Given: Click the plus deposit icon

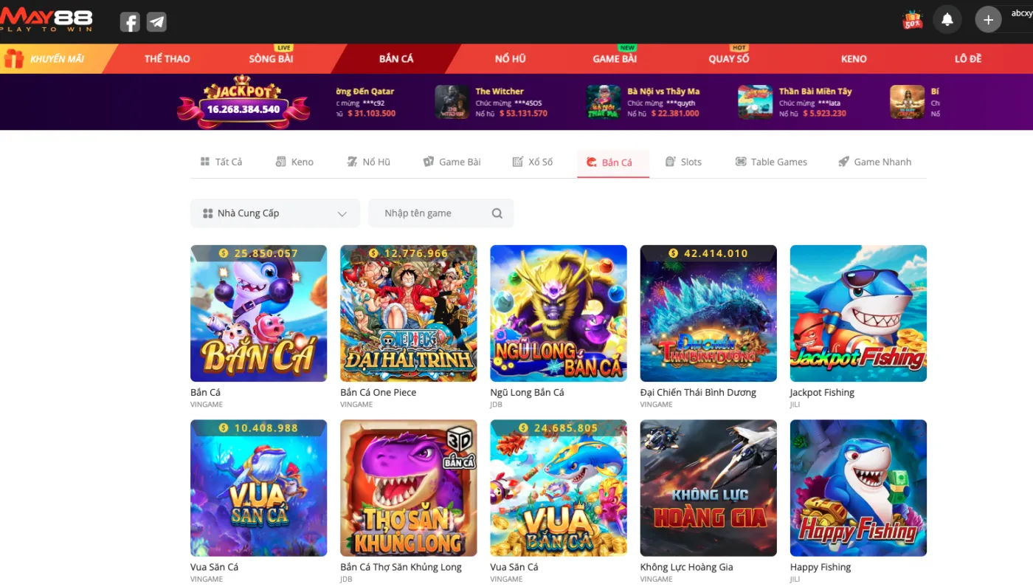Looking at the screenshot, I should point(989,20).
